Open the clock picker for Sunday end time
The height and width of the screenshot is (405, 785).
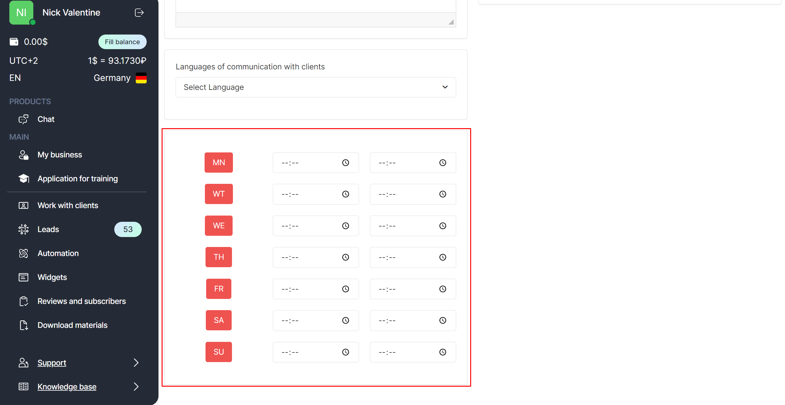(x=442, y=352)
